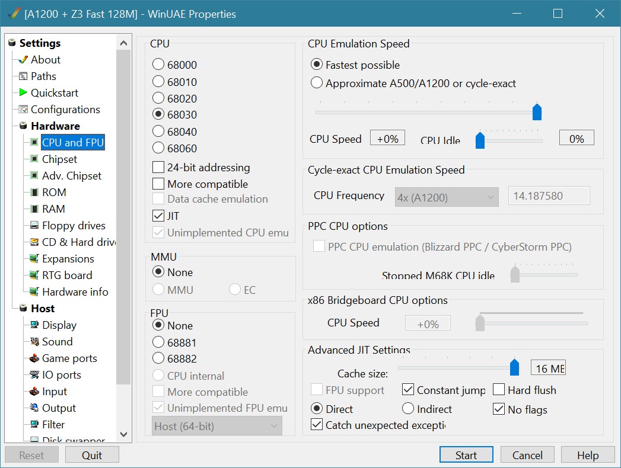Screen dimensions: 621x468
Task: Click the ROM chip icon
Action: 34,193
